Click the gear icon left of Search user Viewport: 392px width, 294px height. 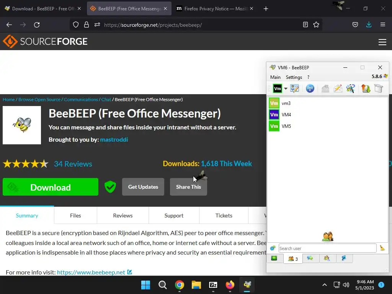(273, 248)
